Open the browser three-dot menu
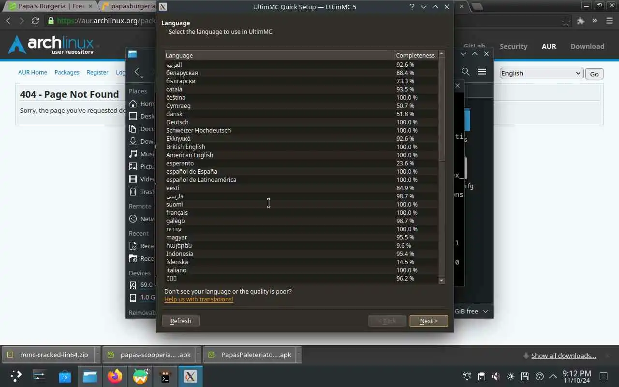 click(x=608, y=21)
